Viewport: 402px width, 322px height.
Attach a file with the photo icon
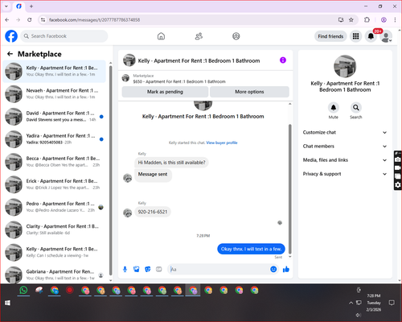pos(137,269)
